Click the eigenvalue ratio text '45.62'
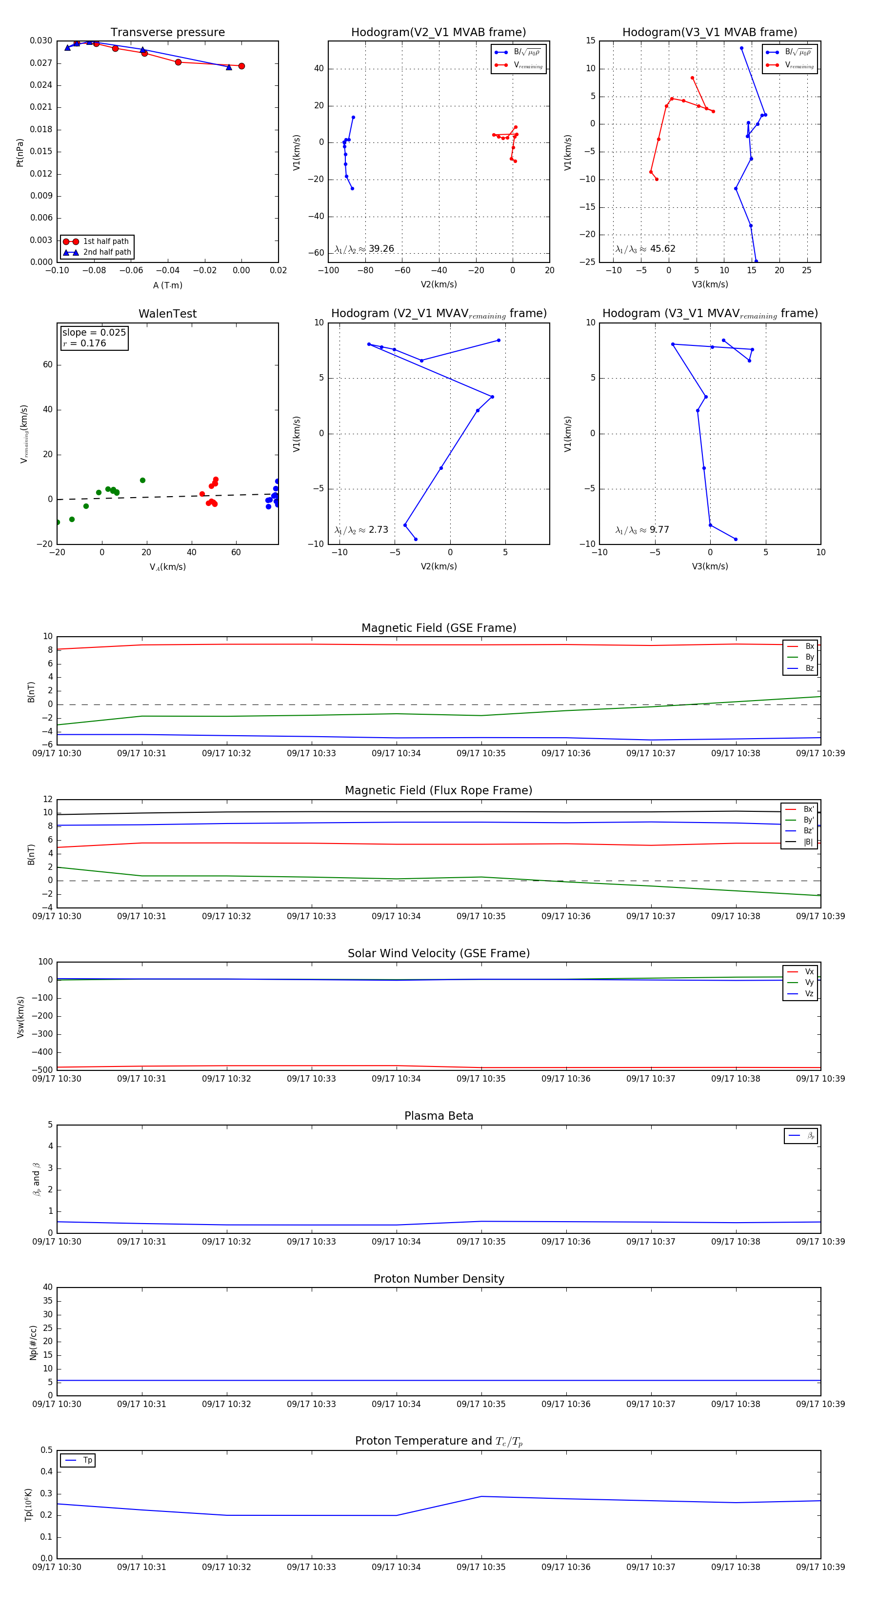 (x=662, y=249)
